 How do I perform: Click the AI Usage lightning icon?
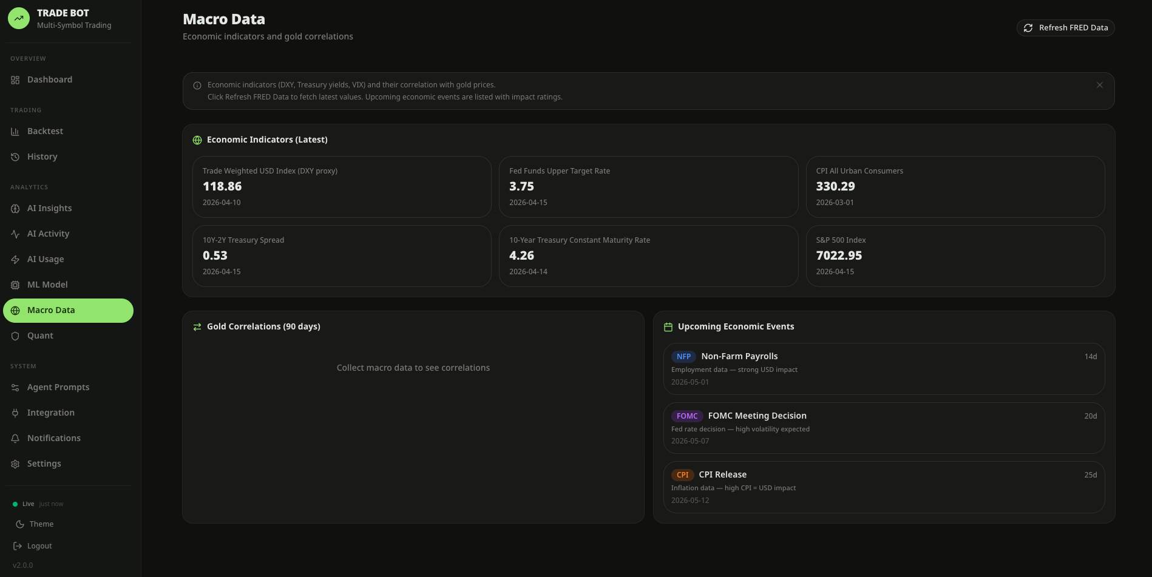(x=15, y=260)
